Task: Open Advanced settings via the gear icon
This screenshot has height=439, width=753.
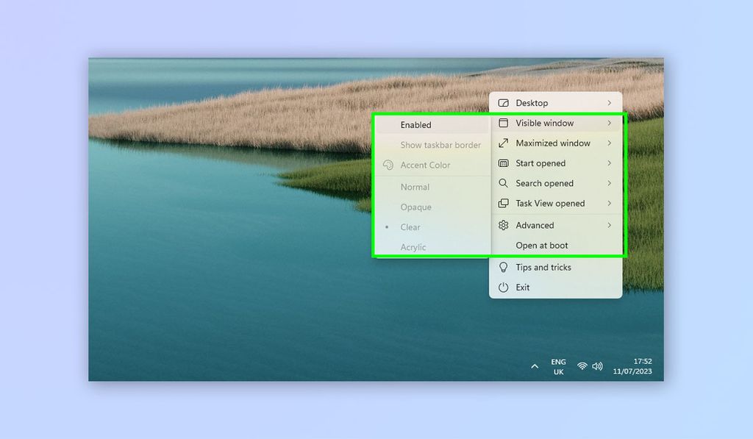Action: click(x=503, y=225)
